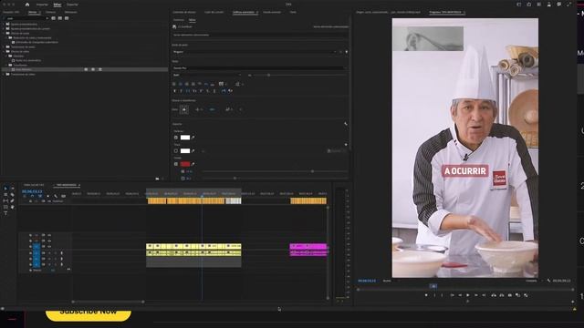
Task: Open the Exportar tab in header
Action: click(72, 5)
